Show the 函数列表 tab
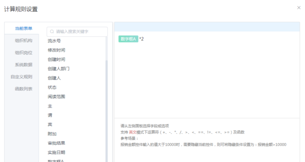305x162 pixels. click(x=24, y=89)
